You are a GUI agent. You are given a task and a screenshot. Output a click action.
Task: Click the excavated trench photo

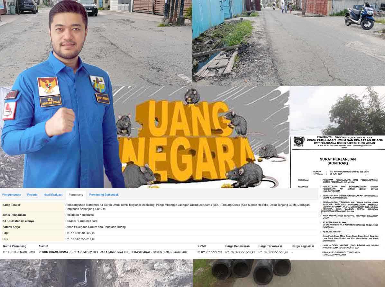point(96,273)
